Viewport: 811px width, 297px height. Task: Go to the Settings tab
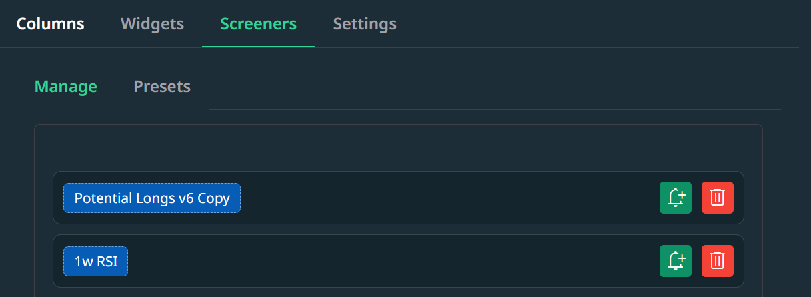tap(365, 24)
